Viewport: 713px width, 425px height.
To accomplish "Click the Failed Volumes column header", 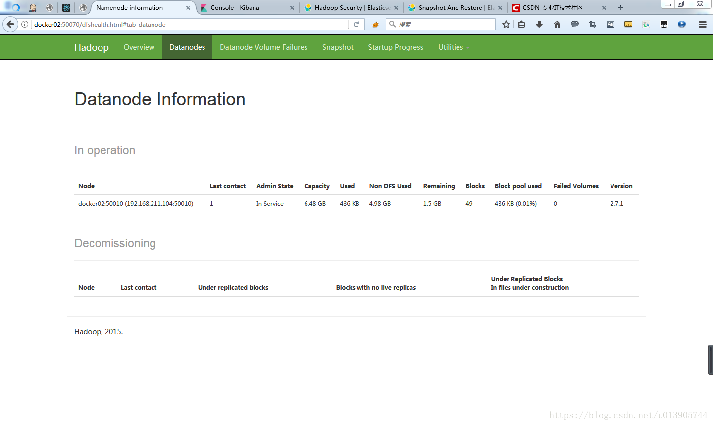I will coord(576,186).
